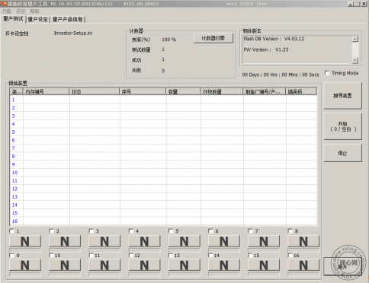The width and height of the screenshot is (369, 283).
Task: Click the 容量 column header
Action: [x=183, y=91]
